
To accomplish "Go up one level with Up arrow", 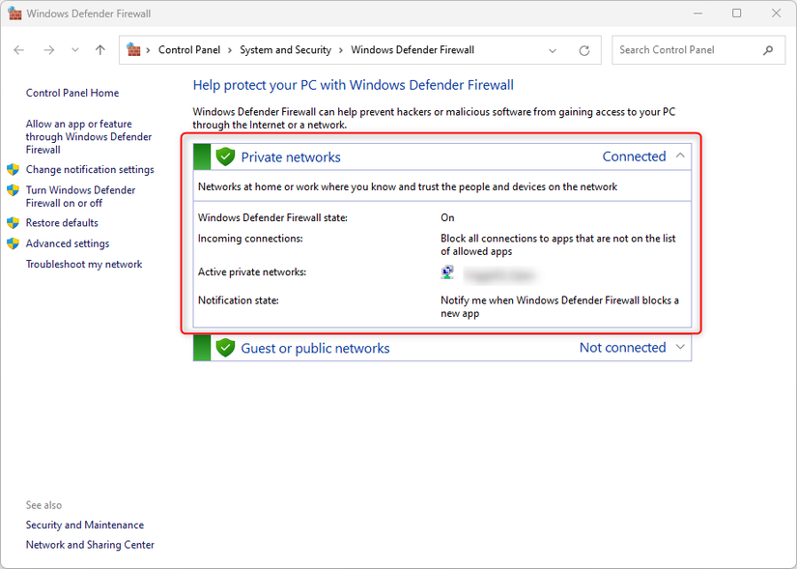I will point(100,50).
